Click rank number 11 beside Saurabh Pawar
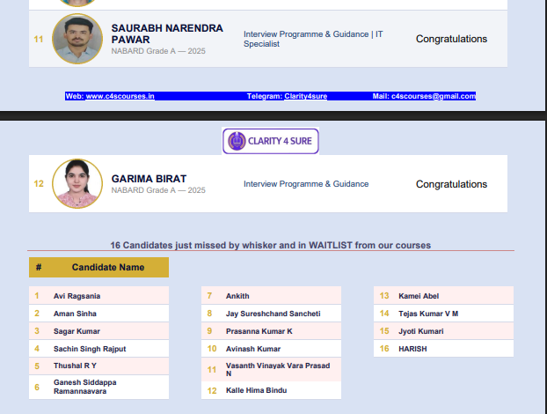 [x=39, y=39]
